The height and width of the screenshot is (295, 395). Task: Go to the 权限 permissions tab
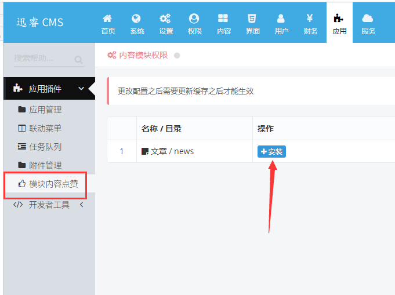pyautogui.click(x=195, y=24)
